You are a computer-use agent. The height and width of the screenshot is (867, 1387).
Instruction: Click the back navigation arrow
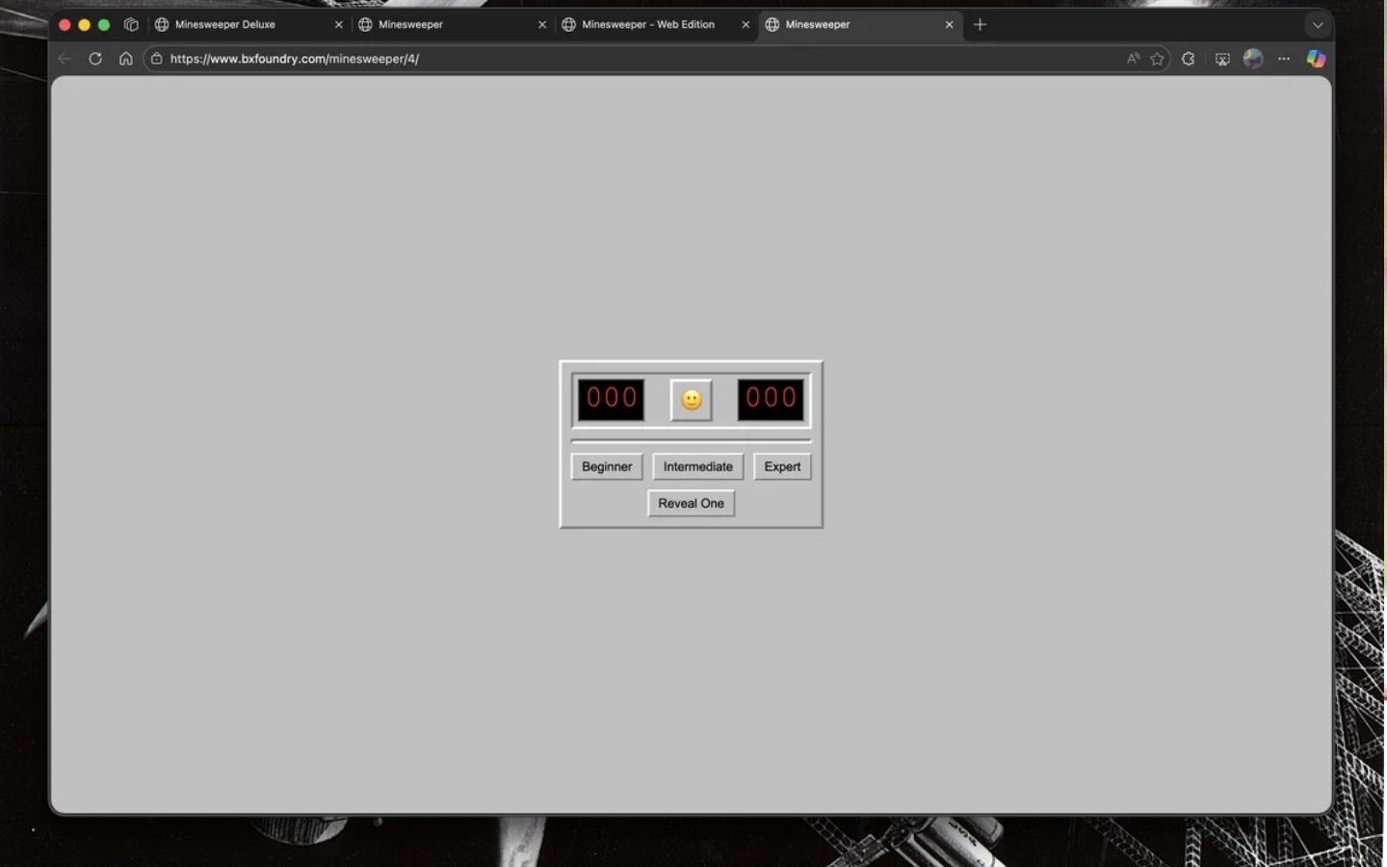(x=65, y=59)
